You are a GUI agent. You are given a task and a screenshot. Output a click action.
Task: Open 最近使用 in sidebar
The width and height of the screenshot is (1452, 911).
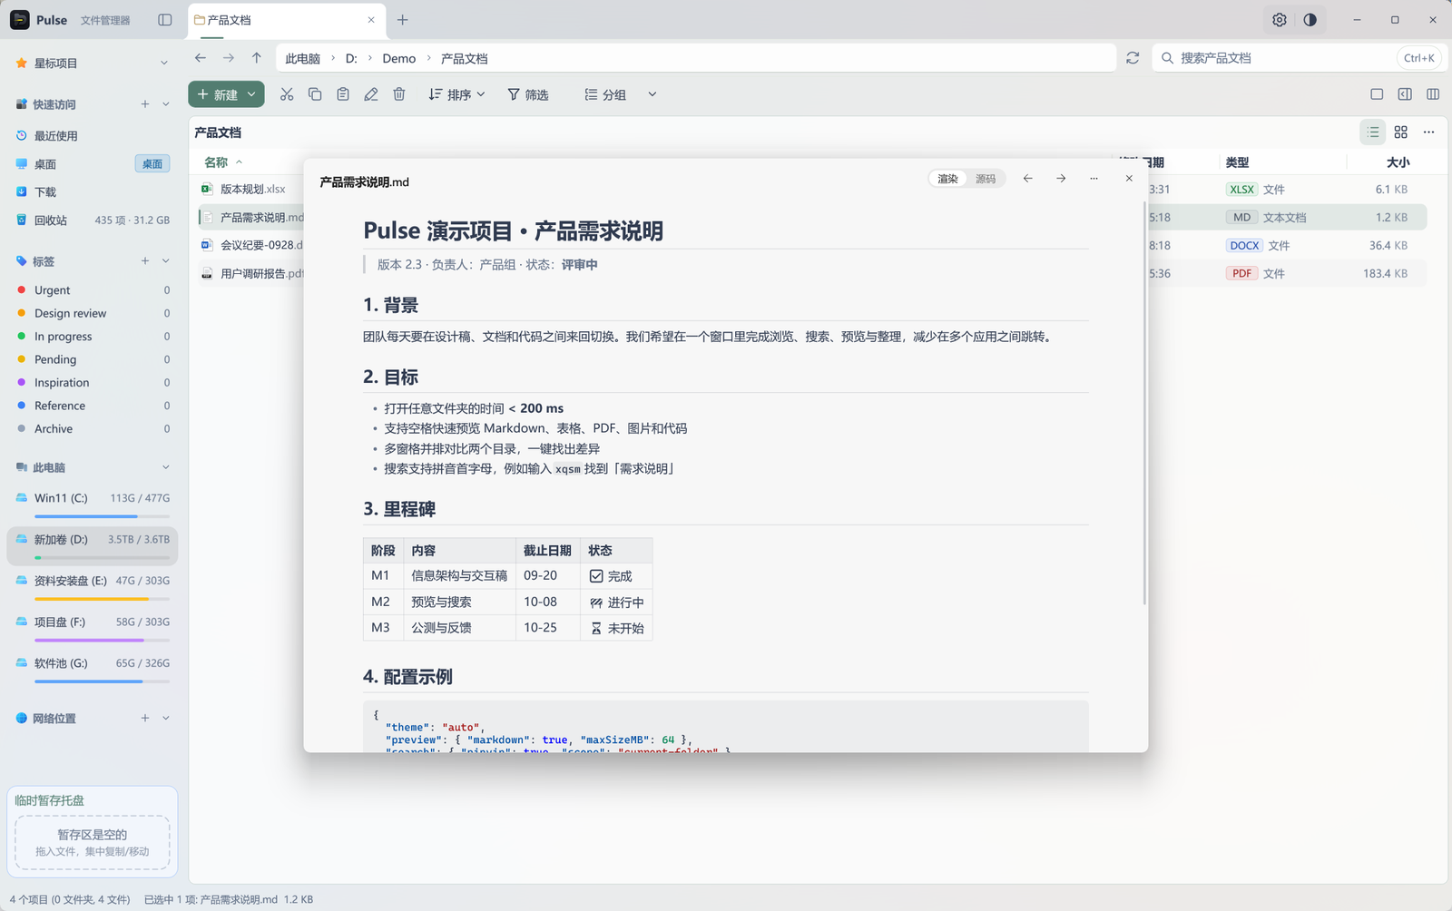point(93,136)
